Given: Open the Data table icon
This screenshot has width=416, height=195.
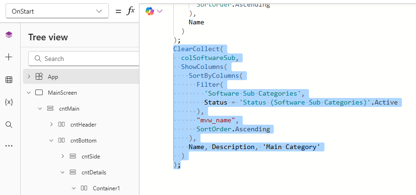Looking at the screenshot, I should (x=9, y=80).
